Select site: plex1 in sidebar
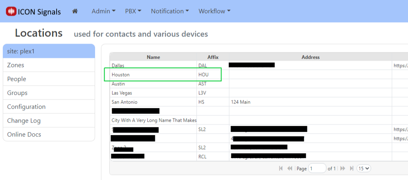This screenshot has width=408, height=180. click(x=49, y=51)
